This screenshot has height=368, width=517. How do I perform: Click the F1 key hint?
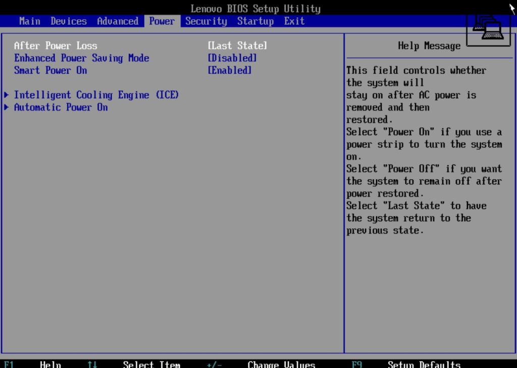[9, 364]
